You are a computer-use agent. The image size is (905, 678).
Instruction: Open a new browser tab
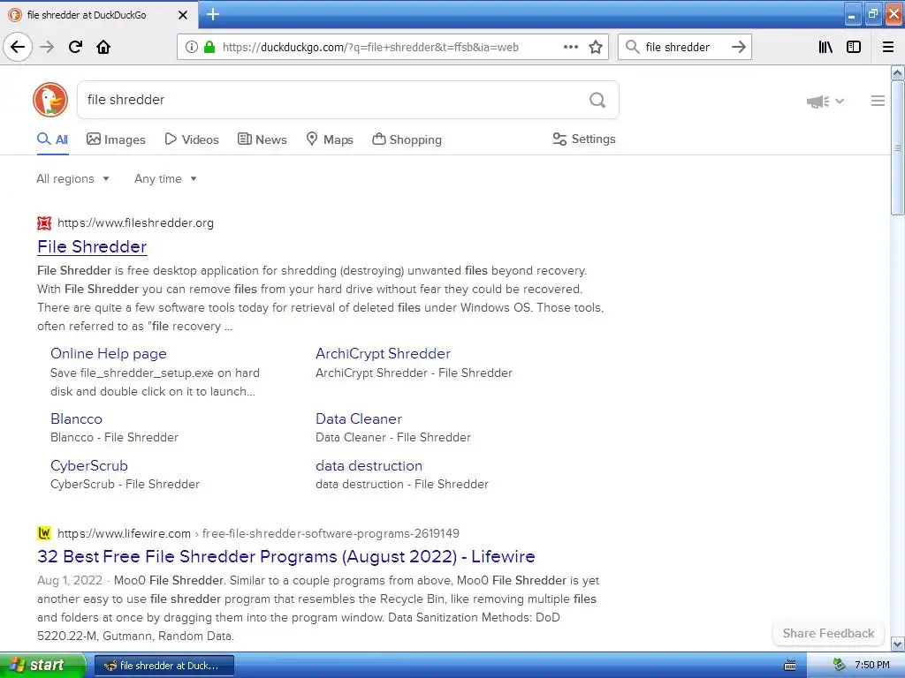click(x=212, y=14)
